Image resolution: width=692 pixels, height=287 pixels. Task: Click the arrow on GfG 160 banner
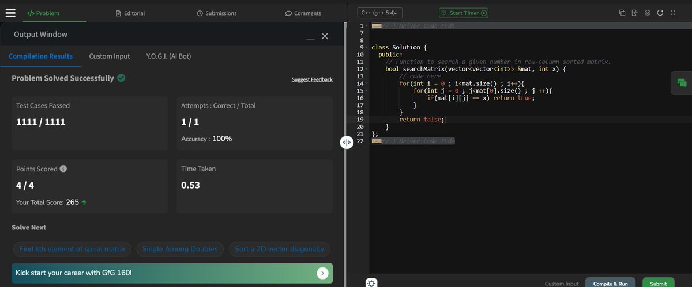coord(322,273)
